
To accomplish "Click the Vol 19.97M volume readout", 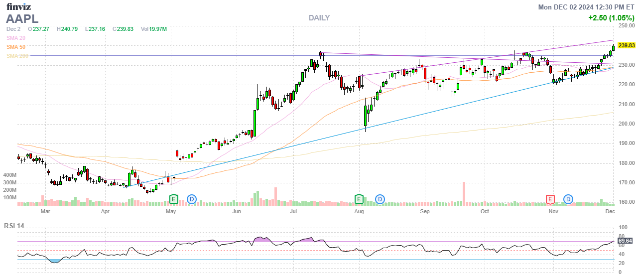I will [153, 29].
